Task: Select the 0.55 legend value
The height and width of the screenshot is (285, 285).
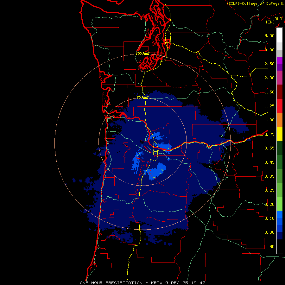Action: (269, 148)
